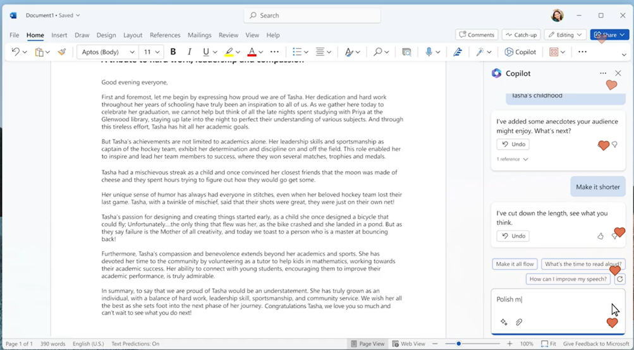The height and width of the screenshot is (350, 634).
Task: Open the ribbon overflow ellipsis after Add-ins
Action: coord(582,52)
